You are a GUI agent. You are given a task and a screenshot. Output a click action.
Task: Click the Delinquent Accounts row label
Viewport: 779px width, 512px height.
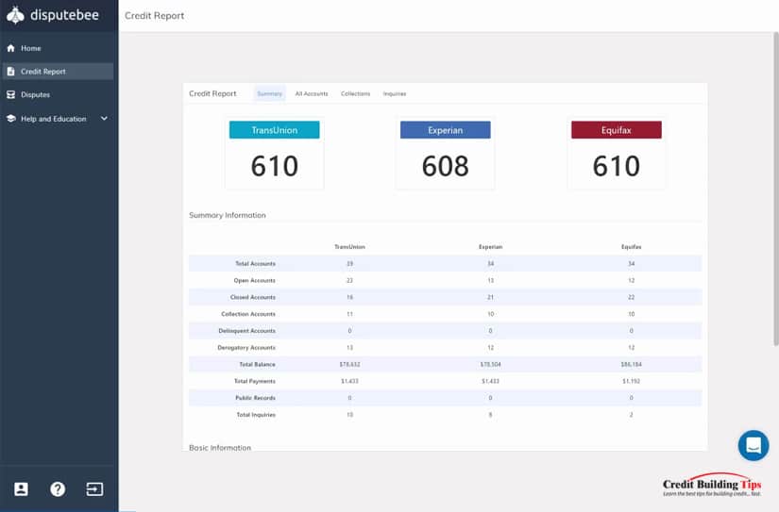(x=246, y=331)
